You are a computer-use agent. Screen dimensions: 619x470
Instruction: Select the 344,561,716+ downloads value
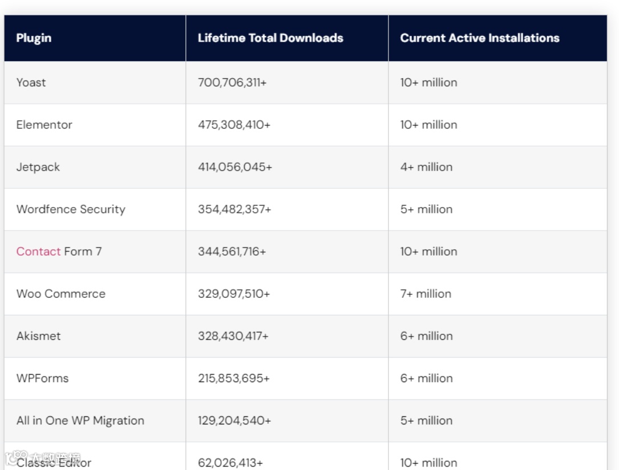click(232, 252)
